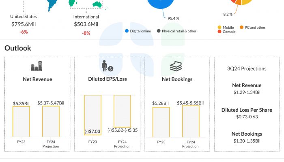Click the Net Bookings stacked papers icon
284x162 pixels.
click(x=176, y=67)
